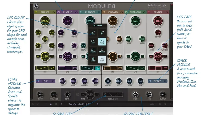Select the Ramp LFO shape
This screenshot has width=204, height=115.
[102, 42]
